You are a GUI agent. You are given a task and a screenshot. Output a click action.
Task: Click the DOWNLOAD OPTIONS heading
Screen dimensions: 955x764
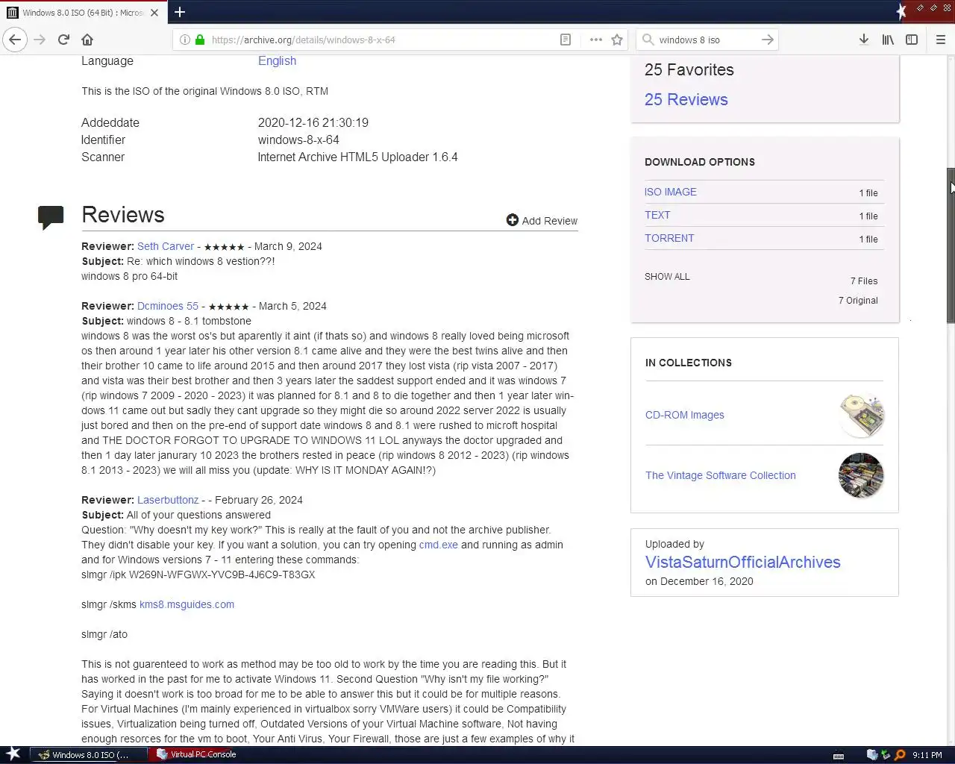[699, 162]
